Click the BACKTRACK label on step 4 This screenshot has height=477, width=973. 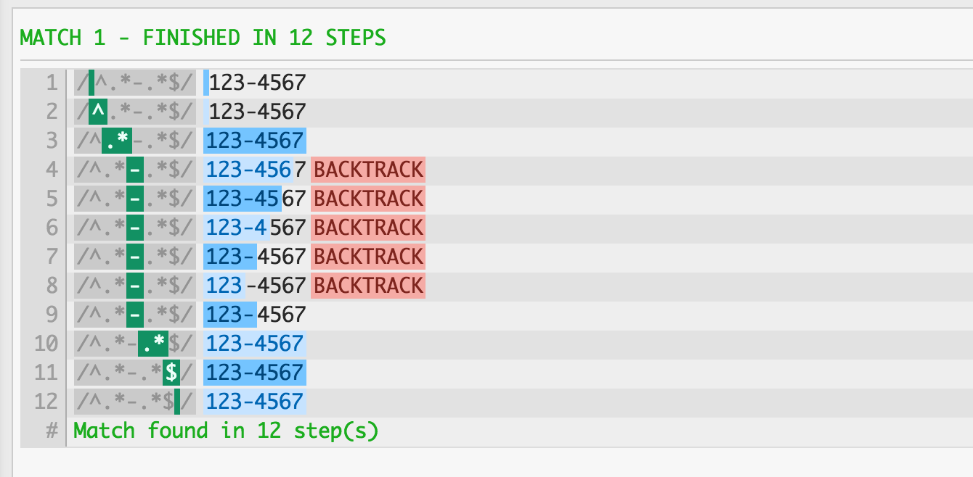click(x=368, y=170)
